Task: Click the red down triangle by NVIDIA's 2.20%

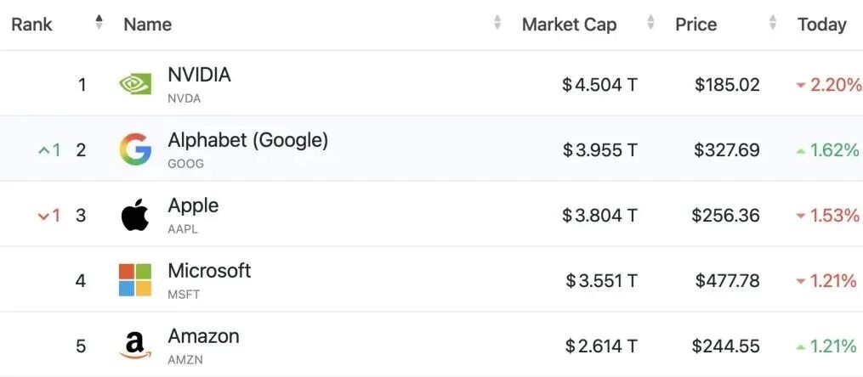Action: tap(800, 85)
